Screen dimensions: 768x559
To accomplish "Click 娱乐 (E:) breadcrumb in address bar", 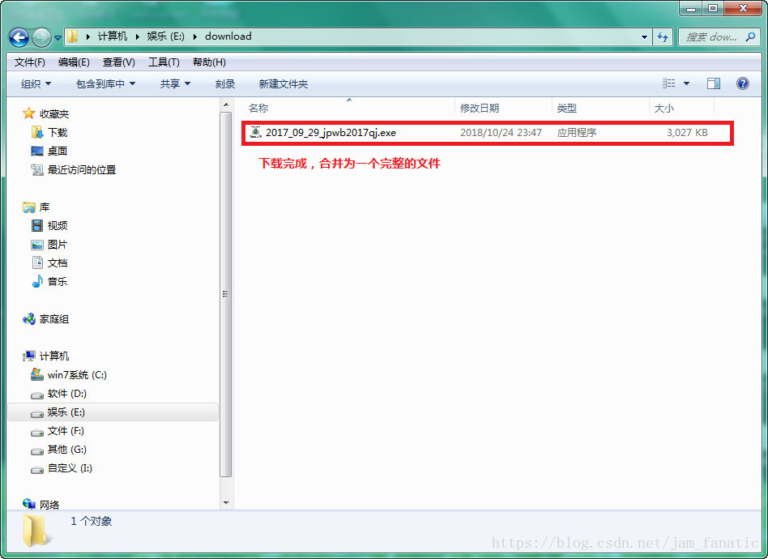I will (x=165, y=36).
